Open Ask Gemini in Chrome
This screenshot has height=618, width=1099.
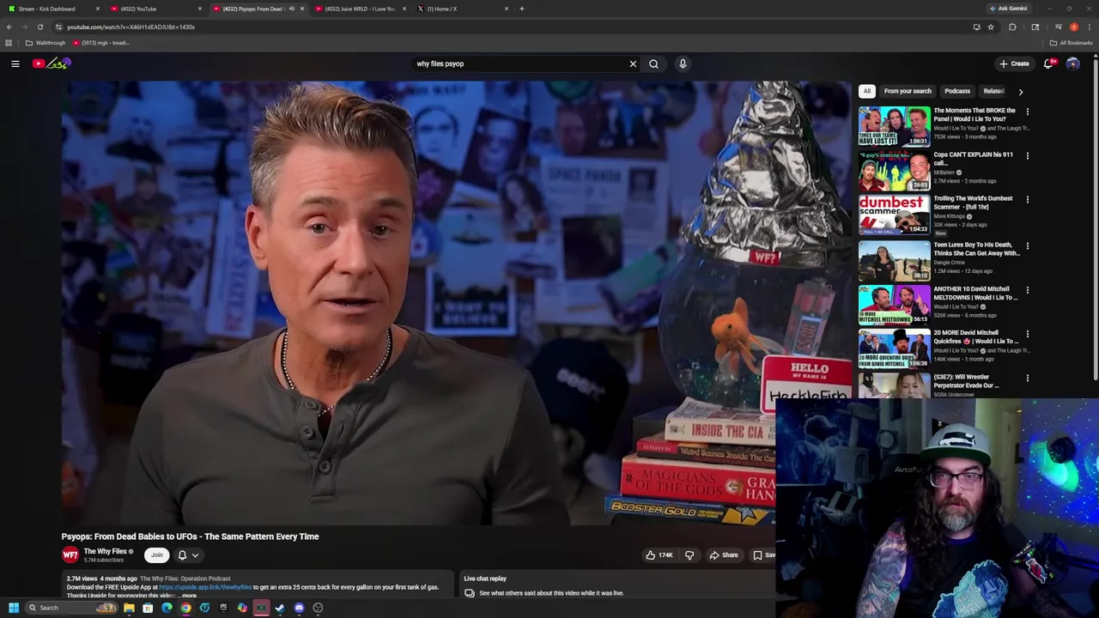pyautogui.click(x=1009, y=9)
